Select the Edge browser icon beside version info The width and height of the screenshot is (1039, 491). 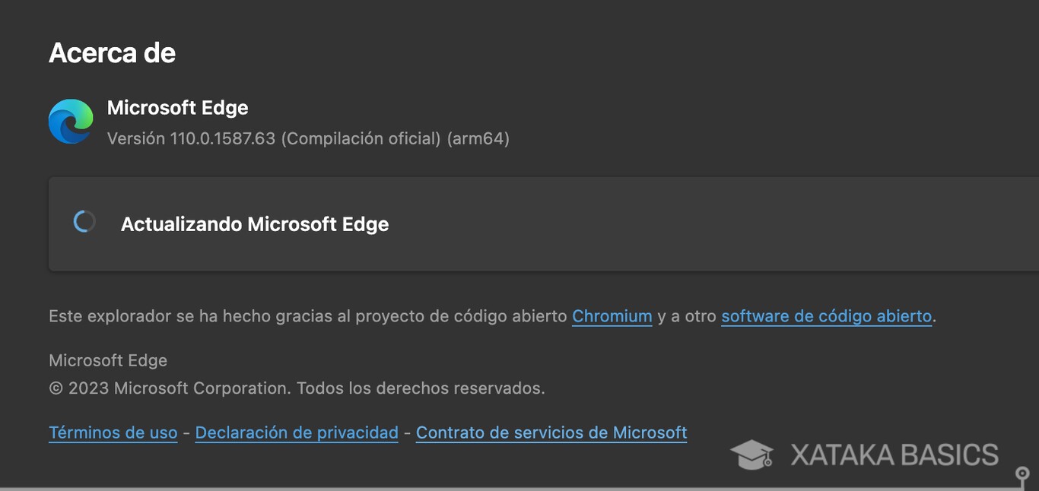tap(71, 121)
